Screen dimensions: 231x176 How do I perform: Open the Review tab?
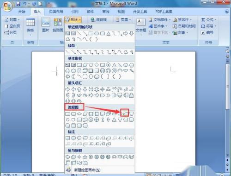pyautogui.click(x=106, y=12)
